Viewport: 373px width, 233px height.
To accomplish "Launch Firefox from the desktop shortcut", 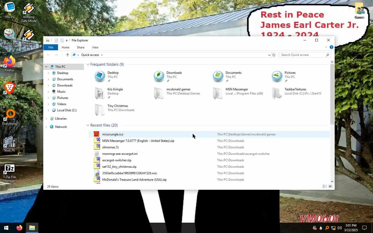I will (x=10, y=64).
